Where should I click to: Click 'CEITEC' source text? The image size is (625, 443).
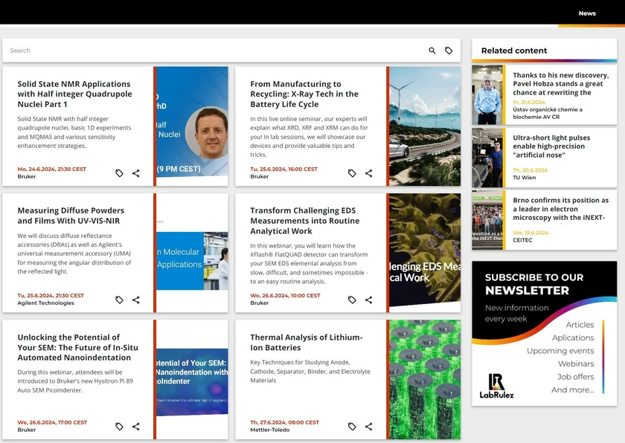click(x=522, y=240)
